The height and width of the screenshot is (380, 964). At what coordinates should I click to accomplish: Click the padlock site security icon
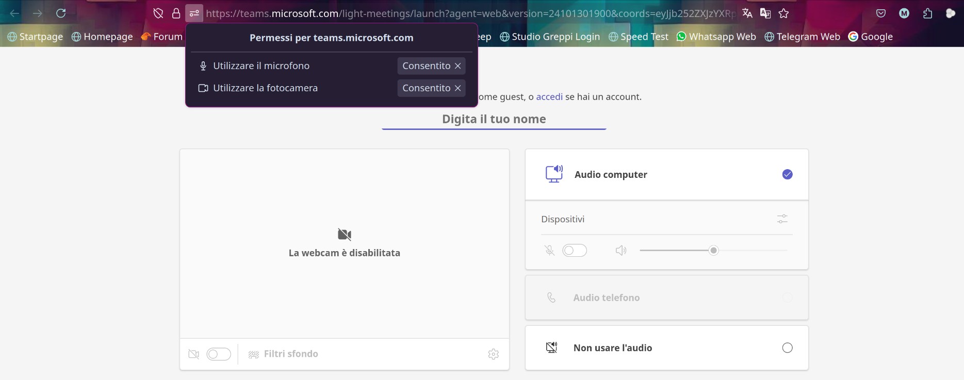(x=176, y=13)
